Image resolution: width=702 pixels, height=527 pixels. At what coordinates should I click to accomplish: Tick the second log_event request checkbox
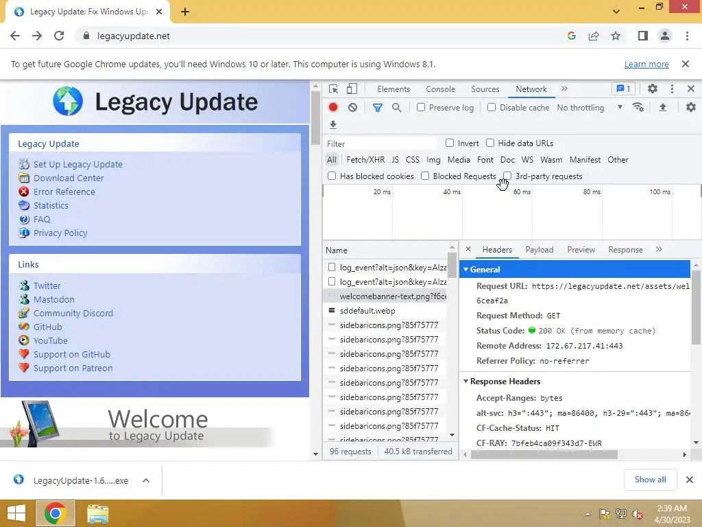[332, 281]
